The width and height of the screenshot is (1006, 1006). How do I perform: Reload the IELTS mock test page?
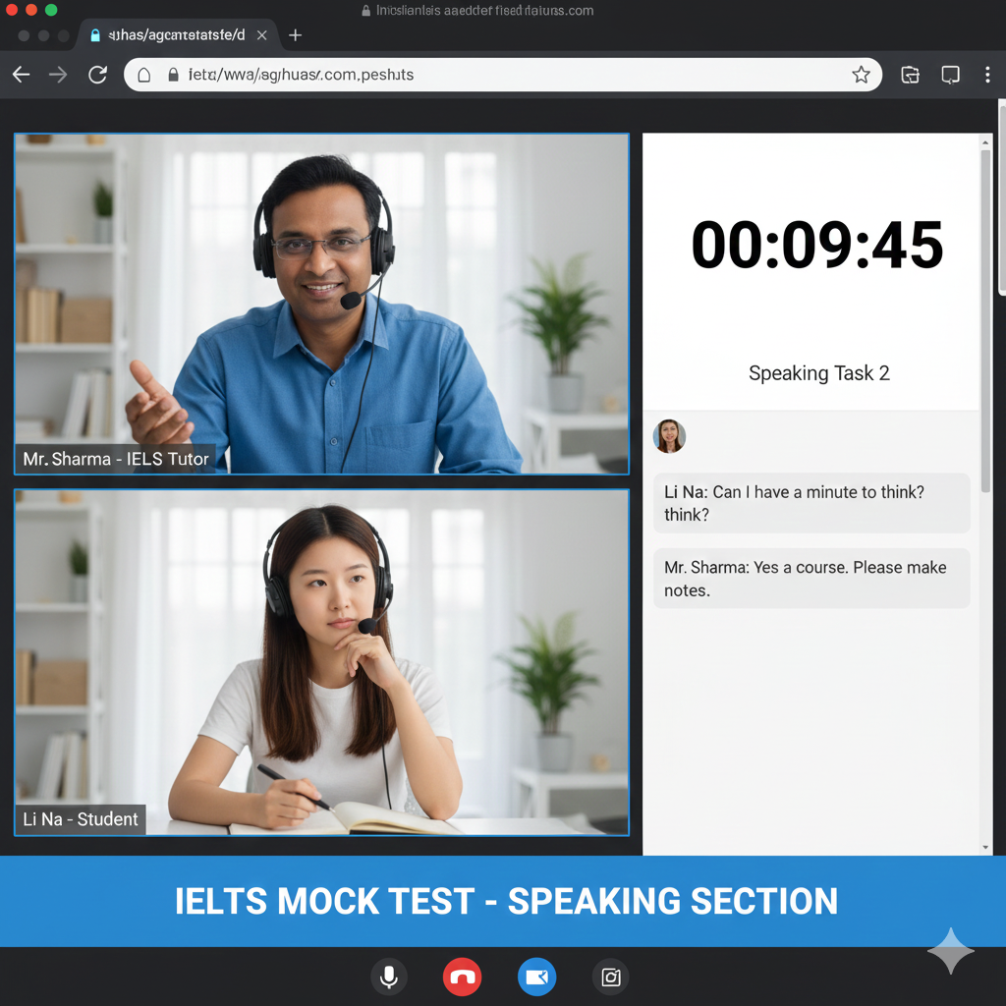(97, 74)
